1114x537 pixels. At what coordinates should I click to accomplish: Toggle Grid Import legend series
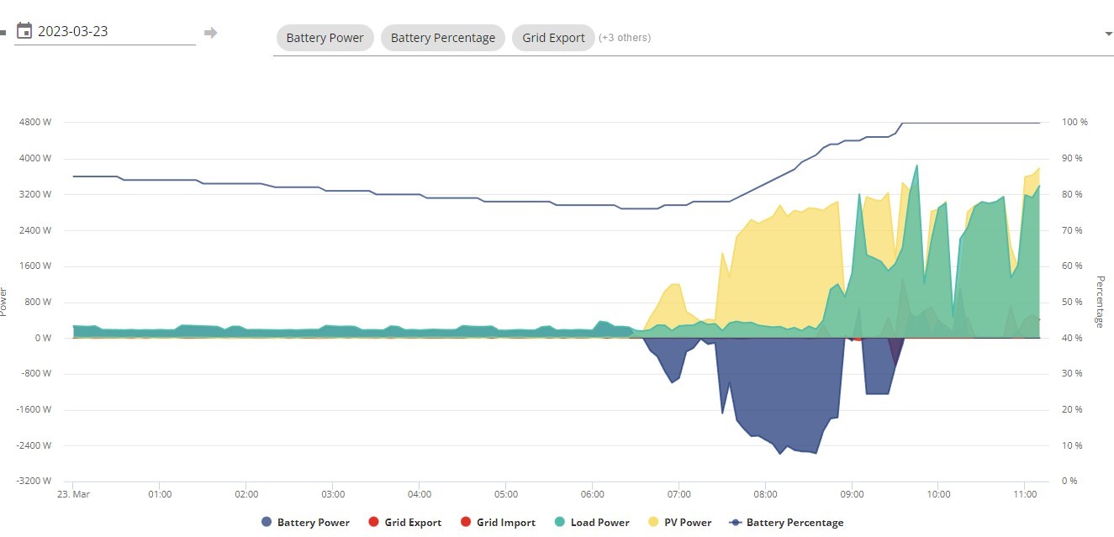(498, 522)
